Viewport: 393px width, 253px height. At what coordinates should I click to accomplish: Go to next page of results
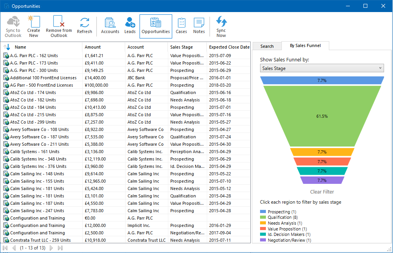[51, 248]
